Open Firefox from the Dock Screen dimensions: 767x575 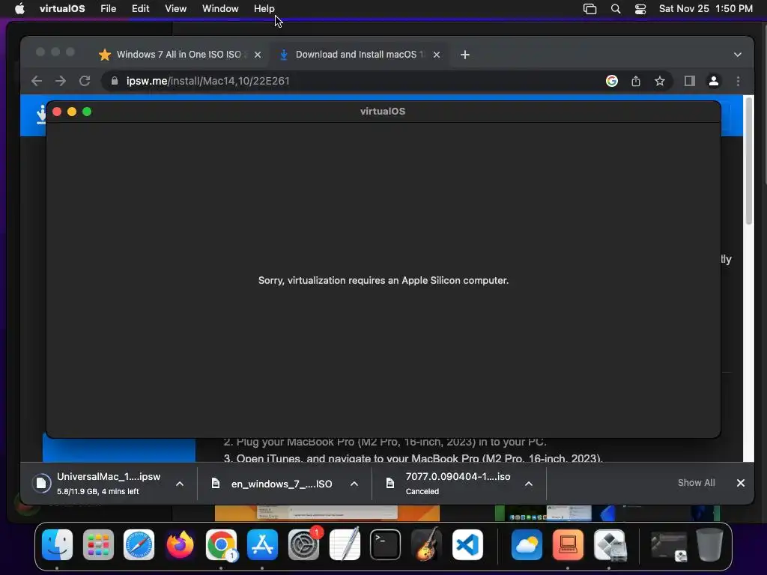click(x=180, y=545)
